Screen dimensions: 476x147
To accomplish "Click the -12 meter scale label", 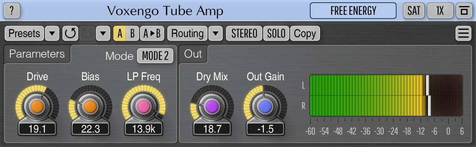I will click(x=420, y=131).
